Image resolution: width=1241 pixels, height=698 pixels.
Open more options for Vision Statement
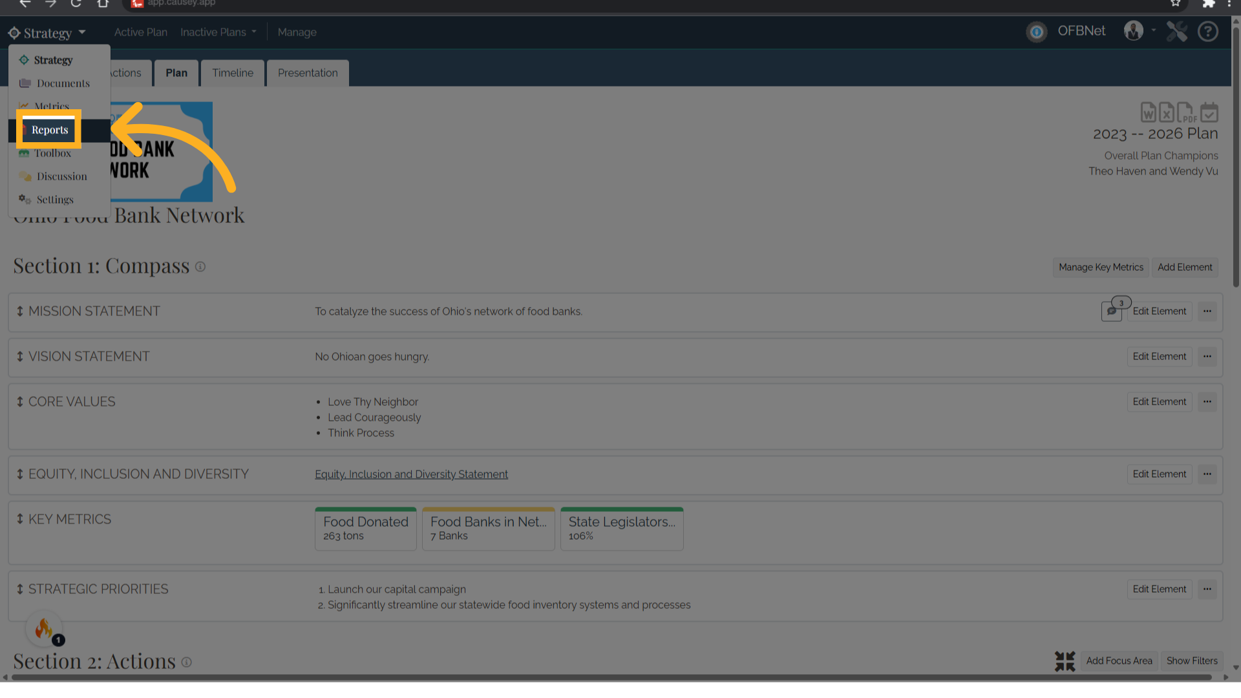pos(1207,357)
